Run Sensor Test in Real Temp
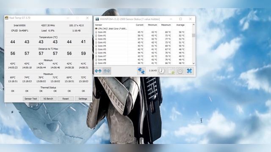The image size is (271, 152). point(31,99)
